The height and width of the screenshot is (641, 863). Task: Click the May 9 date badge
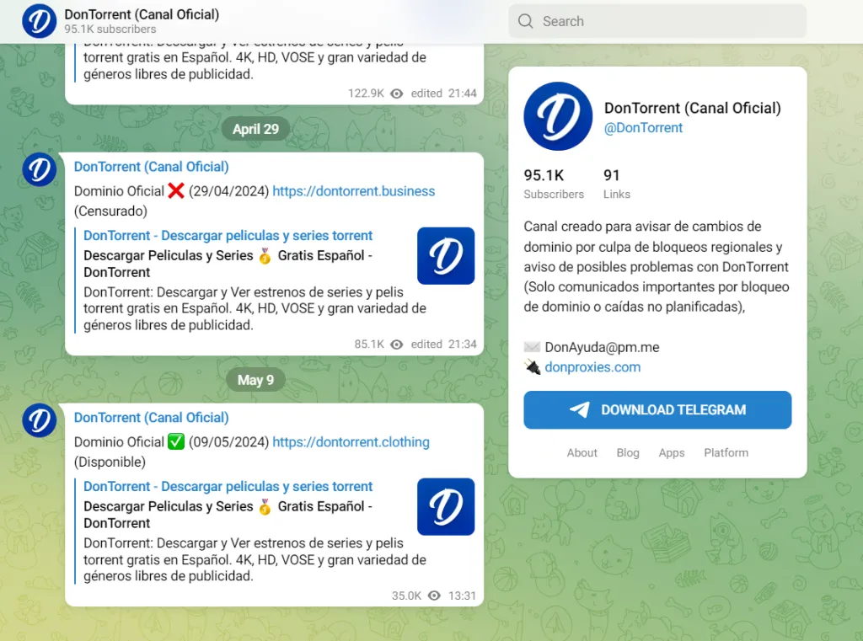tap(255, 380)
